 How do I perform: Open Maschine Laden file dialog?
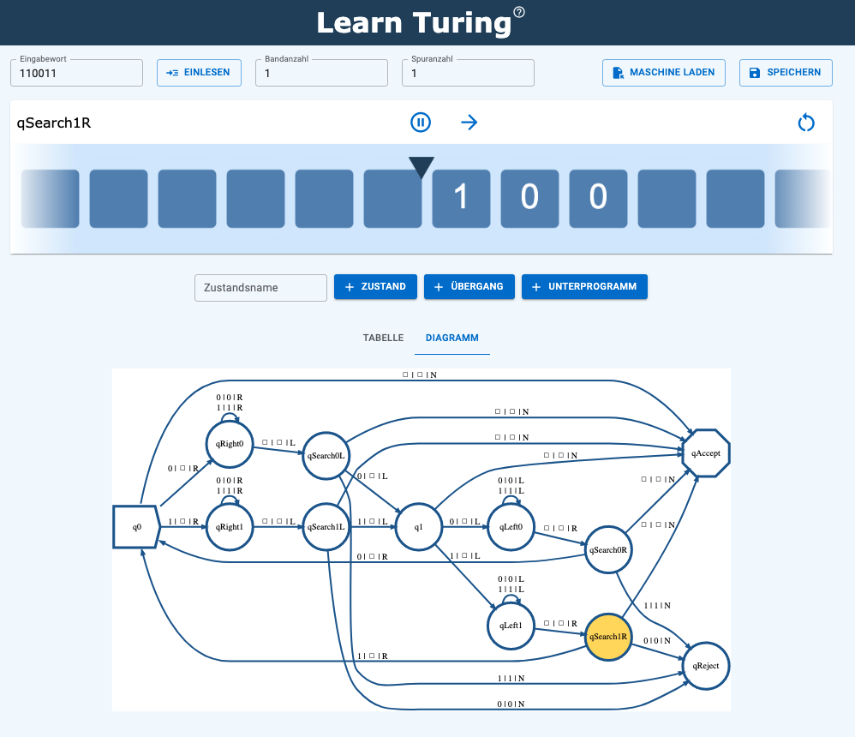click(664, 73)
